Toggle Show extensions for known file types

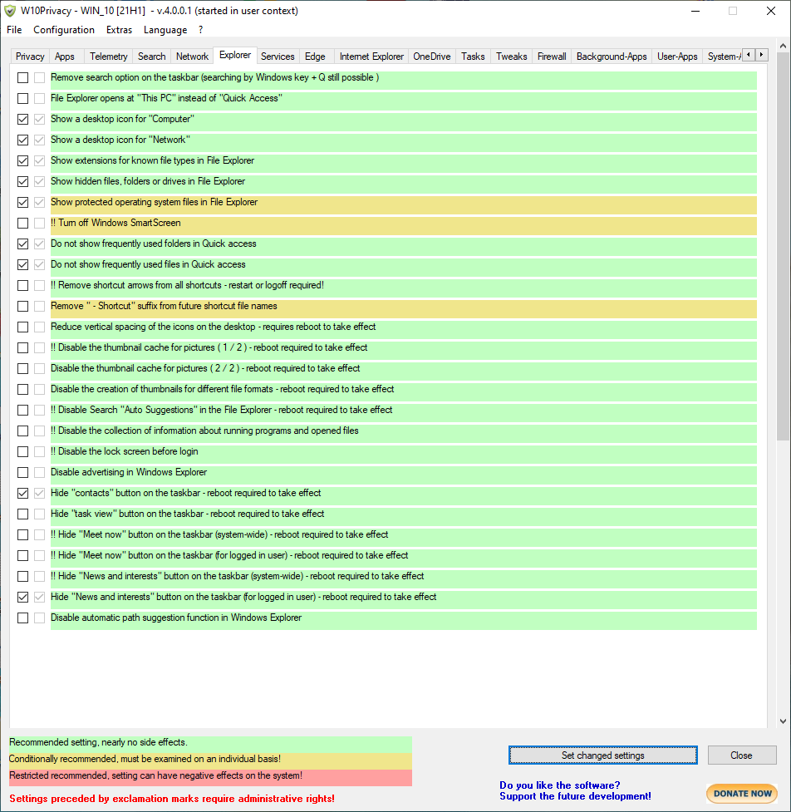pos(22,160)
